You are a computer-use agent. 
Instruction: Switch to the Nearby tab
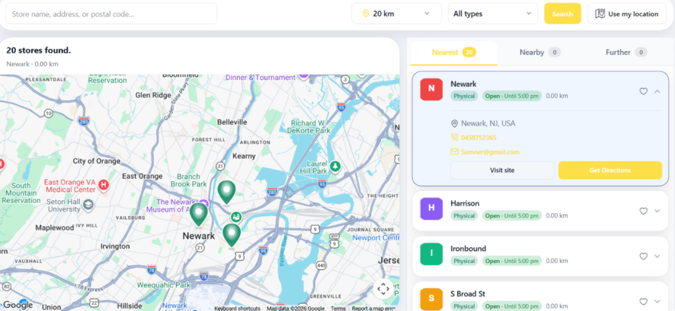pyautogui.click(x=540, y=53)
